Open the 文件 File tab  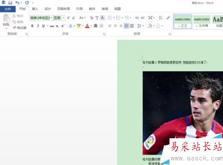coord(8,9)
